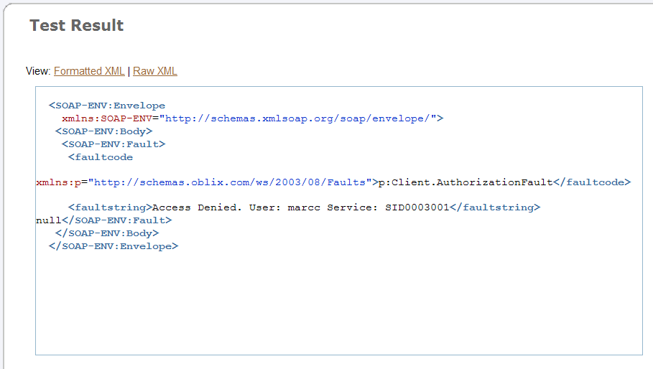Click the </SOAP-ENV:Body> closing tag
Viewport: 653px width, 369px height.
(x=107, y=233)
